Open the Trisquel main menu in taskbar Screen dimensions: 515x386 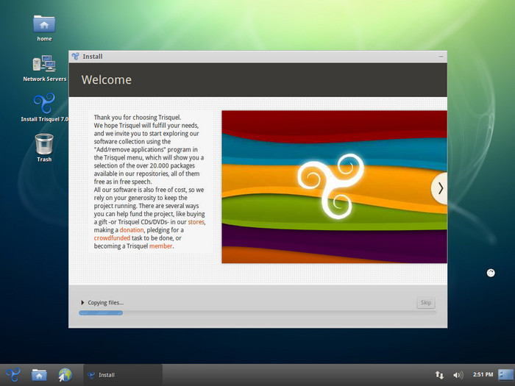tap(13, 375)
